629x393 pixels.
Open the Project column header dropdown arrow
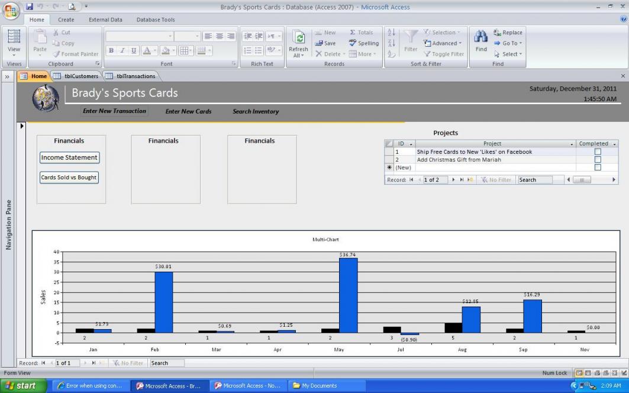tap(572, 144)
